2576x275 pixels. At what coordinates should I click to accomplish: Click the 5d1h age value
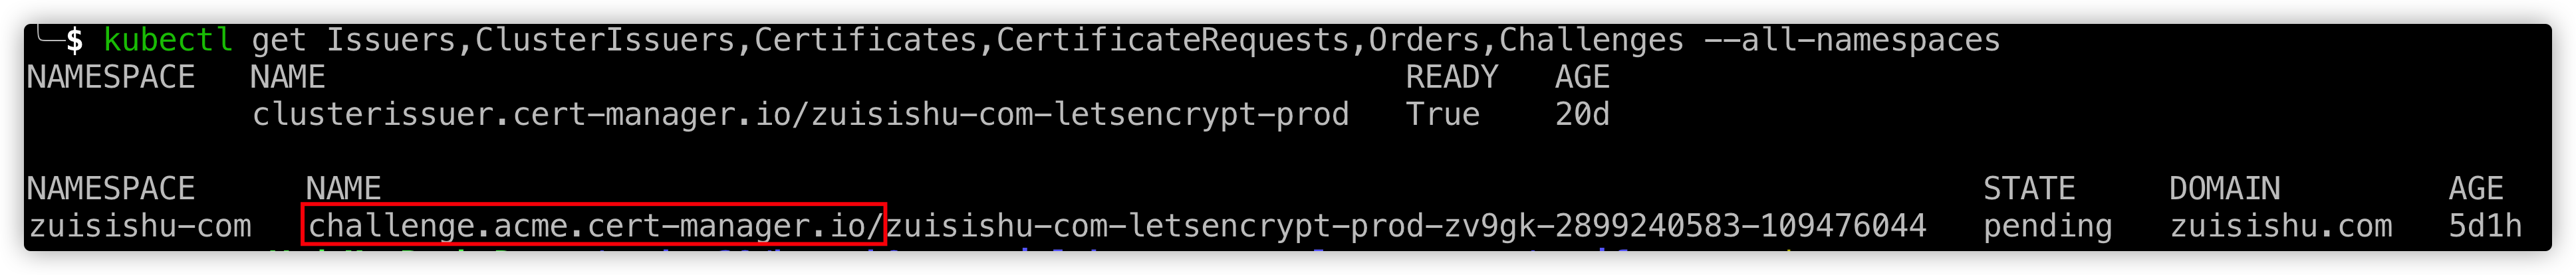pyautogui.click(x=2485, y=226)
